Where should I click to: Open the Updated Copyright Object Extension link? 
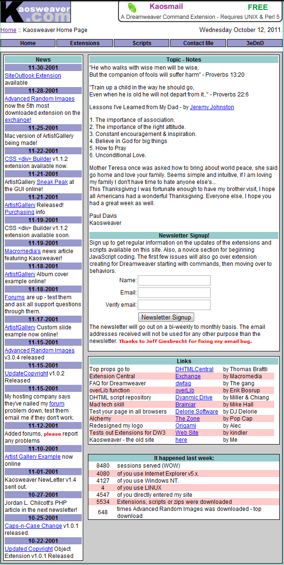click(x=29, y=549)
